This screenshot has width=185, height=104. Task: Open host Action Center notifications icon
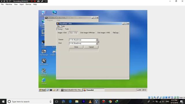click(182, 101)
